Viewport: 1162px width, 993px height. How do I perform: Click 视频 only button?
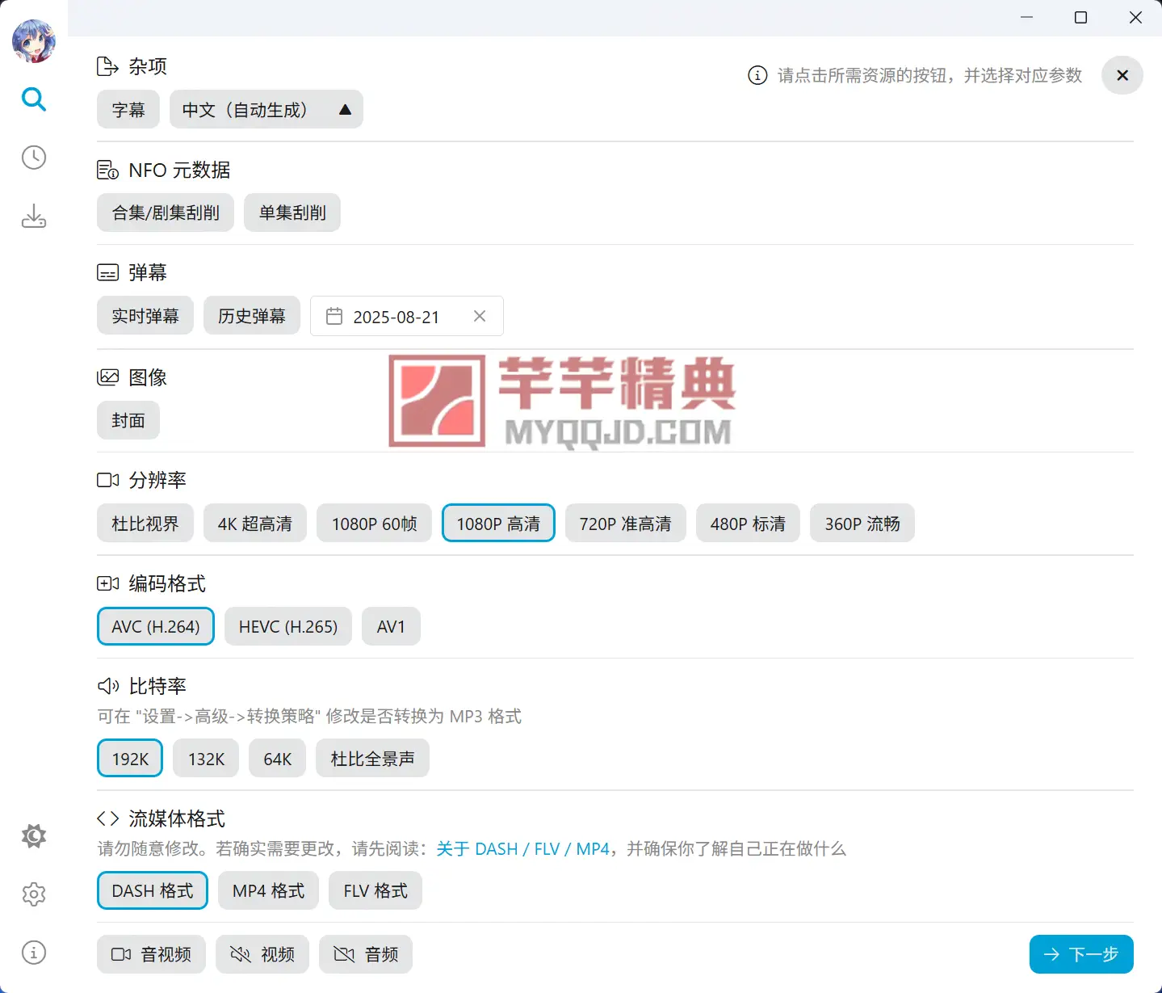pyautogui.click(x=262, y=954)
